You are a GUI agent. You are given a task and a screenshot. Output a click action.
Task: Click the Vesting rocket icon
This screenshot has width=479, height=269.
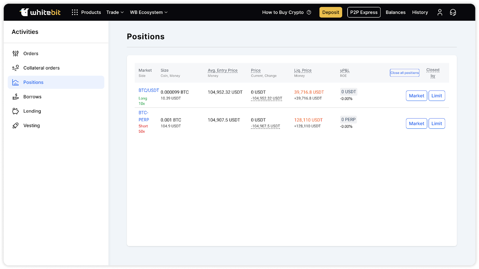click(16, 126)
